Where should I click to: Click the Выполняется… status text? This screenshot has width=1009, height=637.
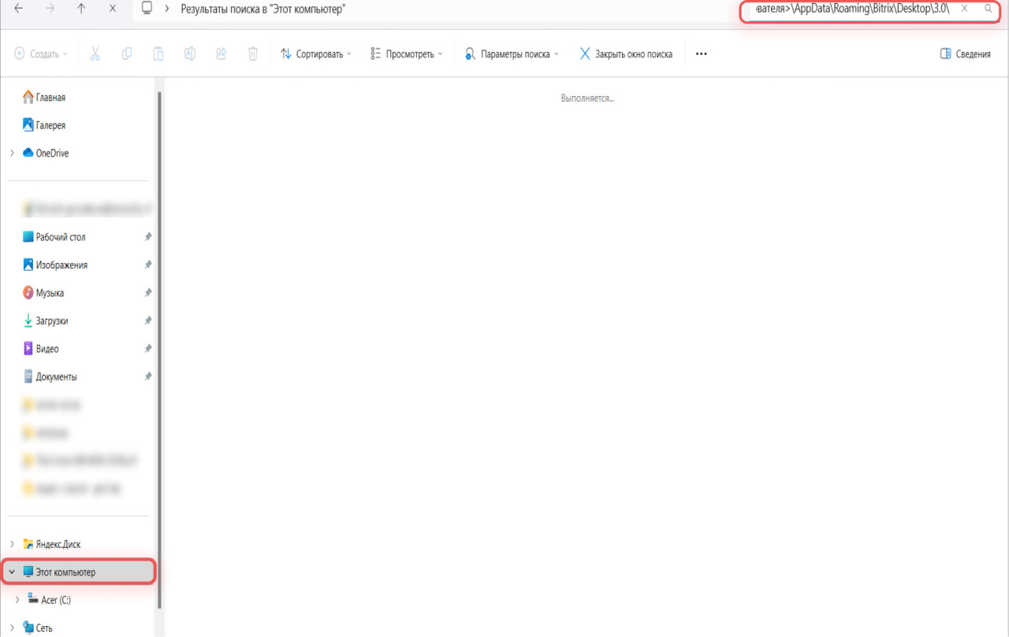tap(587, 98)
